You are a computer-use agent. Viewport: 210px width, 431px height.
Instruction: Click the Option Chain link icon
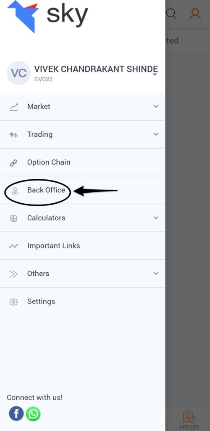click(13, 163)
